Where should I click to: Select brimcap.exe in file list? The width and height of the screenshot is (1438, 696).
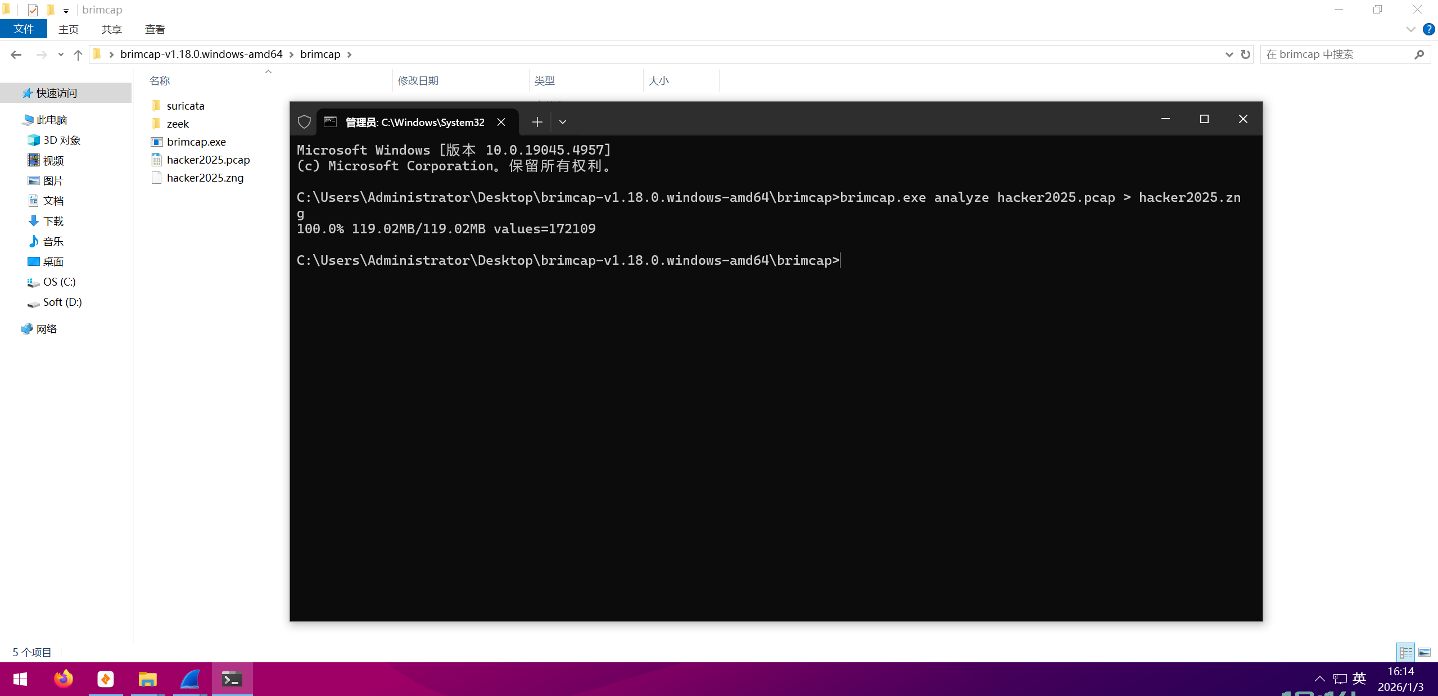coord(196,142)
